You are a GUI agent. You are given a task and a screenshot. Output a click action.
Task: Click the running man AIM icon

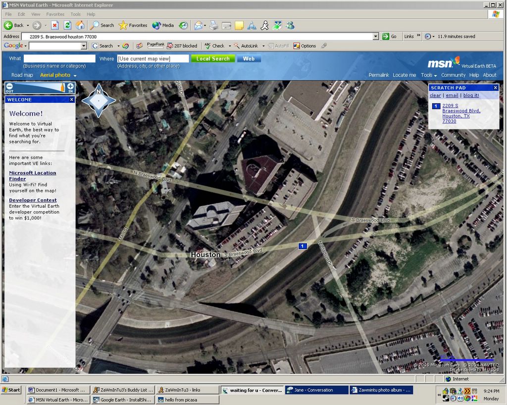[x=264, y=25]
